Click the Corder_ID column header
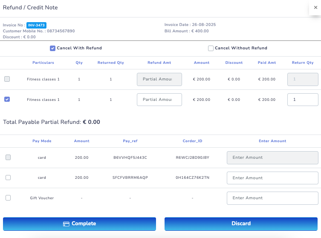The image size is (321, 238). pos(192,141)
